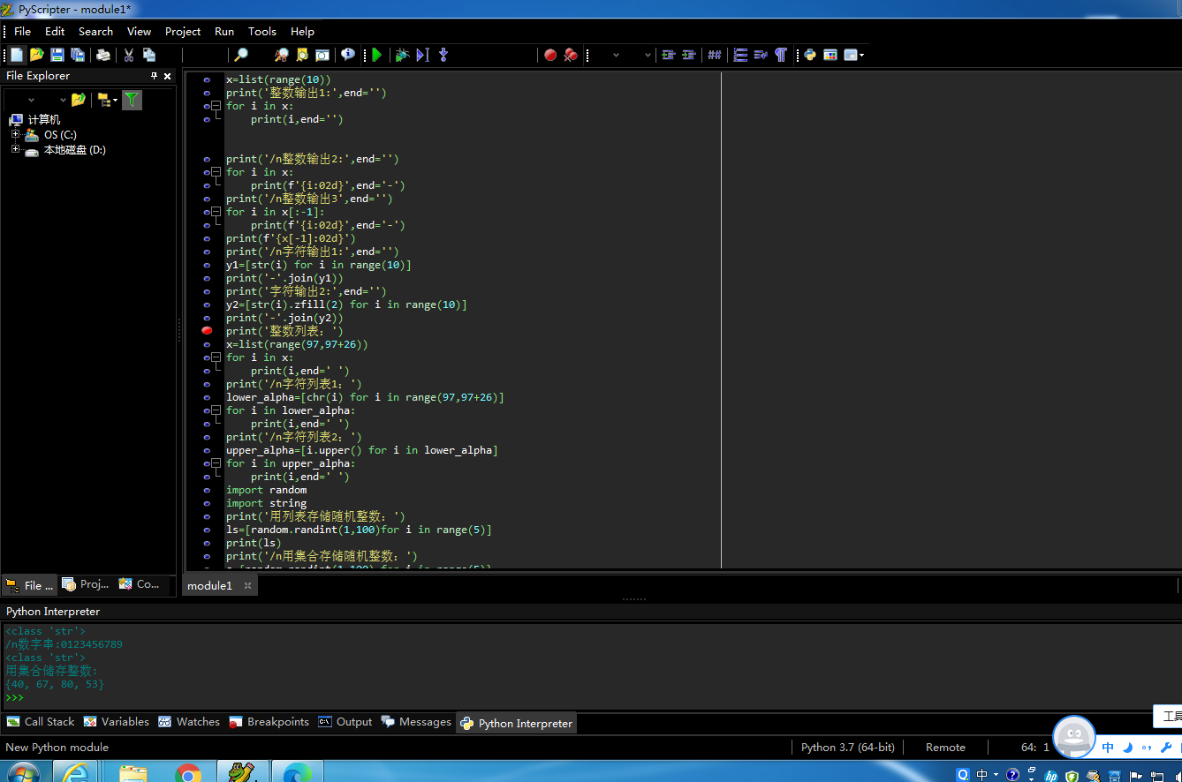Expand the OS (C:) drive node
The image size is (1182, 782).
(15, 134)
